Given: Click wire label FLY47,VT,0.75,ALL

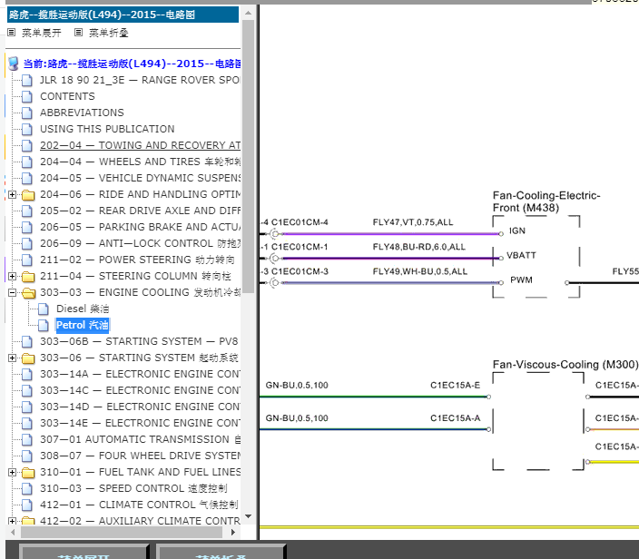Looking at the screenshot, I should (413, 222).
